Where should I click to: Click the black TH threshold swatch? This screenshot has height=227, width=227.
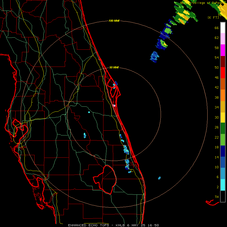(223, 196)
